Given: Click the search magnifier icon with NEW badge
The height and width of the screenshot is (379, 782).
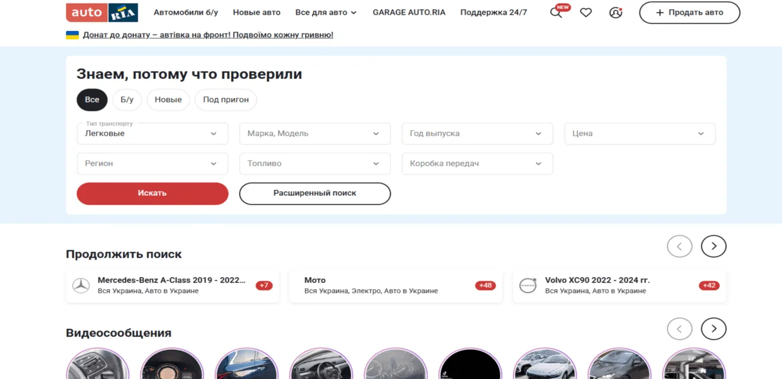Looking at the screenshot, I should (556, 13).
